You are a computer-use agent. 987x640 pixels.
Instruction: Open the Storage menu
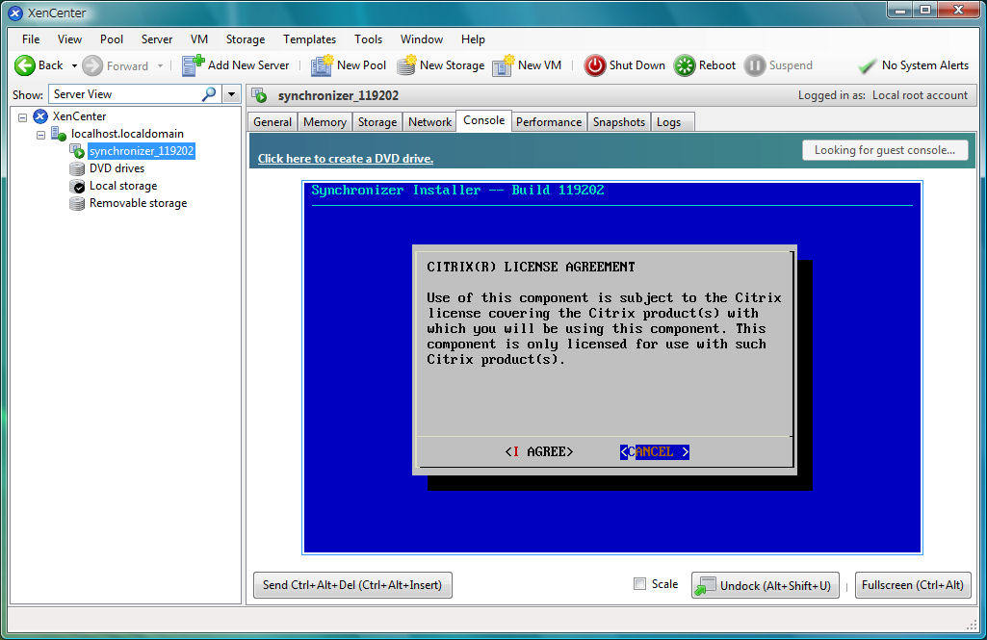(x=246, y=39)
